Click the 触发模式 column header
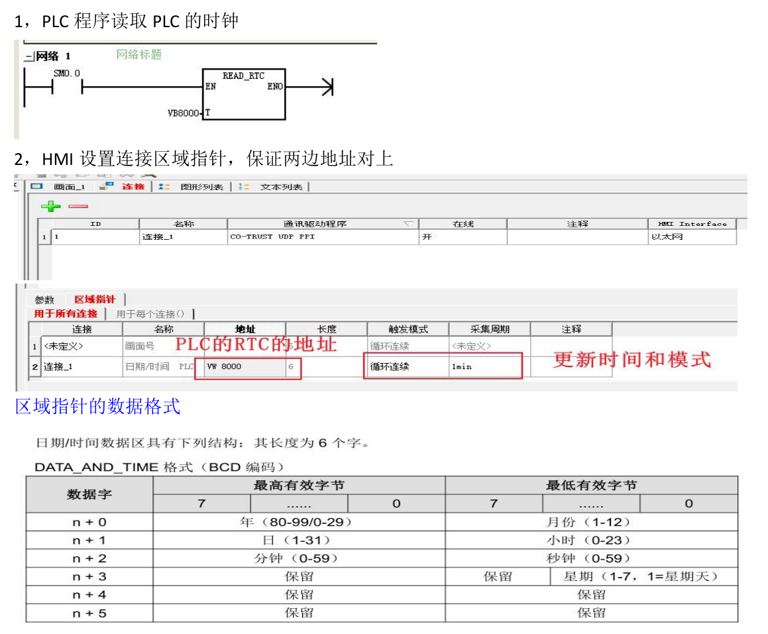The height and width of the screenshot is (634, 768). point(408,329)
